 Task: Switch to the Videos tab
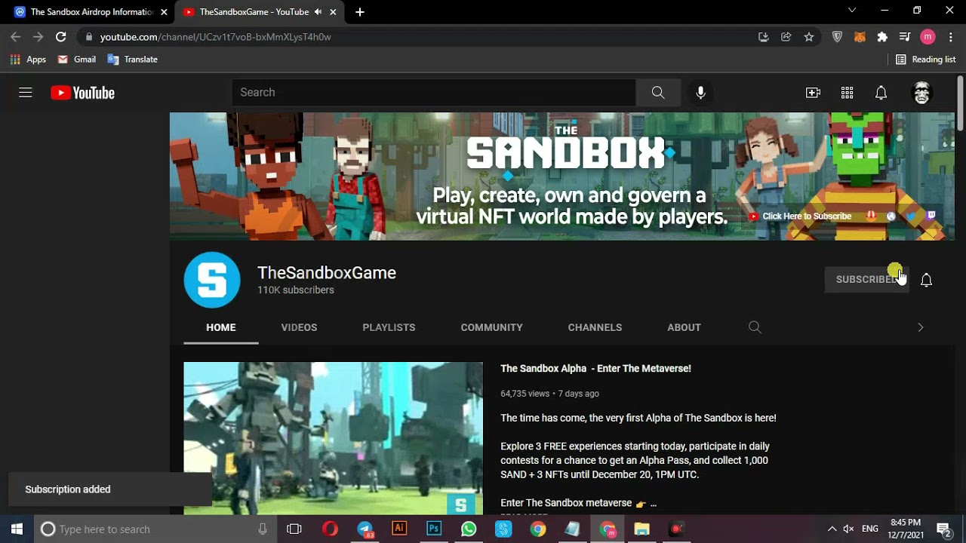[x=299, y=327]
